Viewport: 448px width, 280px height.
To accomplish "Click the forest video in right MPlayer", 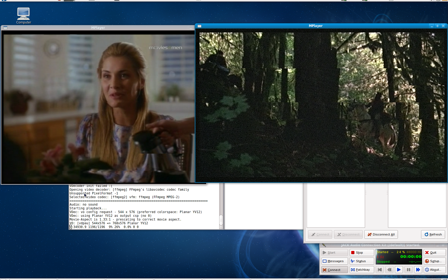I will pos(321,105).
